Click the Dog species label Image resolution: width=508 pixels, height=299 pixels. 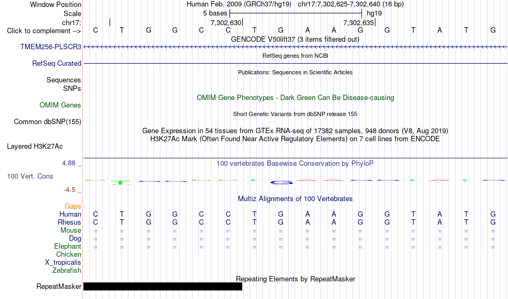point(75,239)
